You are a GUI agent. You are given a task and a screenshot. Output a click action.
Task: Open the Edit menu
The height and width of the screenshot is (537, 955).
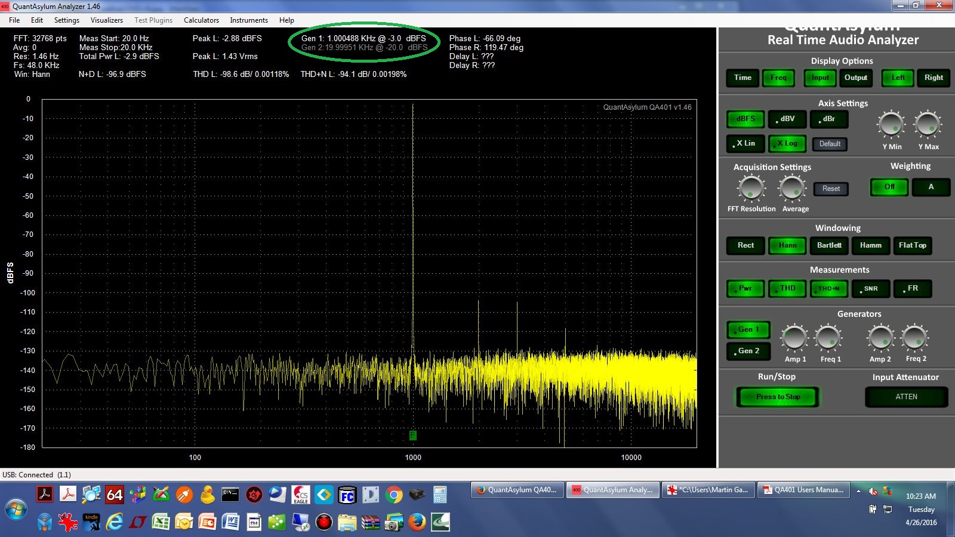pyautogui.click(x=37, y=20)
